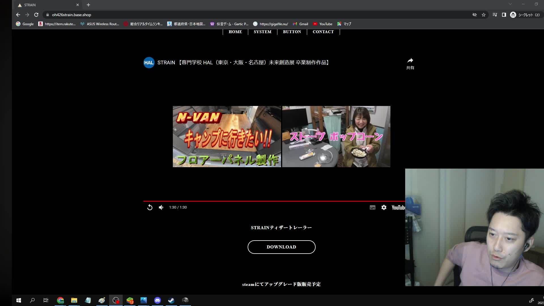Open the YouTube bookmark in the bookmarks bar

coord(323,24)
